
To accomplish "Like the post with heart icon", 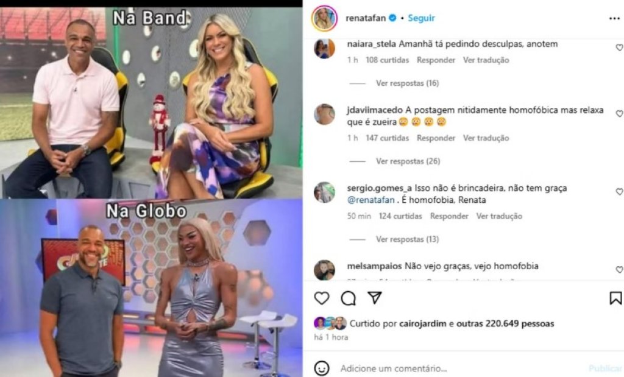I will [322, 298].
